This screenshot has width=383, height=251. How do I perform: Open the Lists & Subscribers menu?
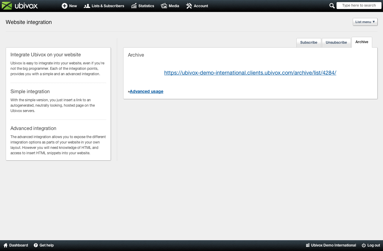[104, 6]
